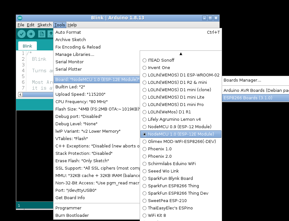Screen dimensions: 289x221
Task: Select LOLIN(WEMOS) D1 ESP-WROOM-02 board
Action: (181, 75)
